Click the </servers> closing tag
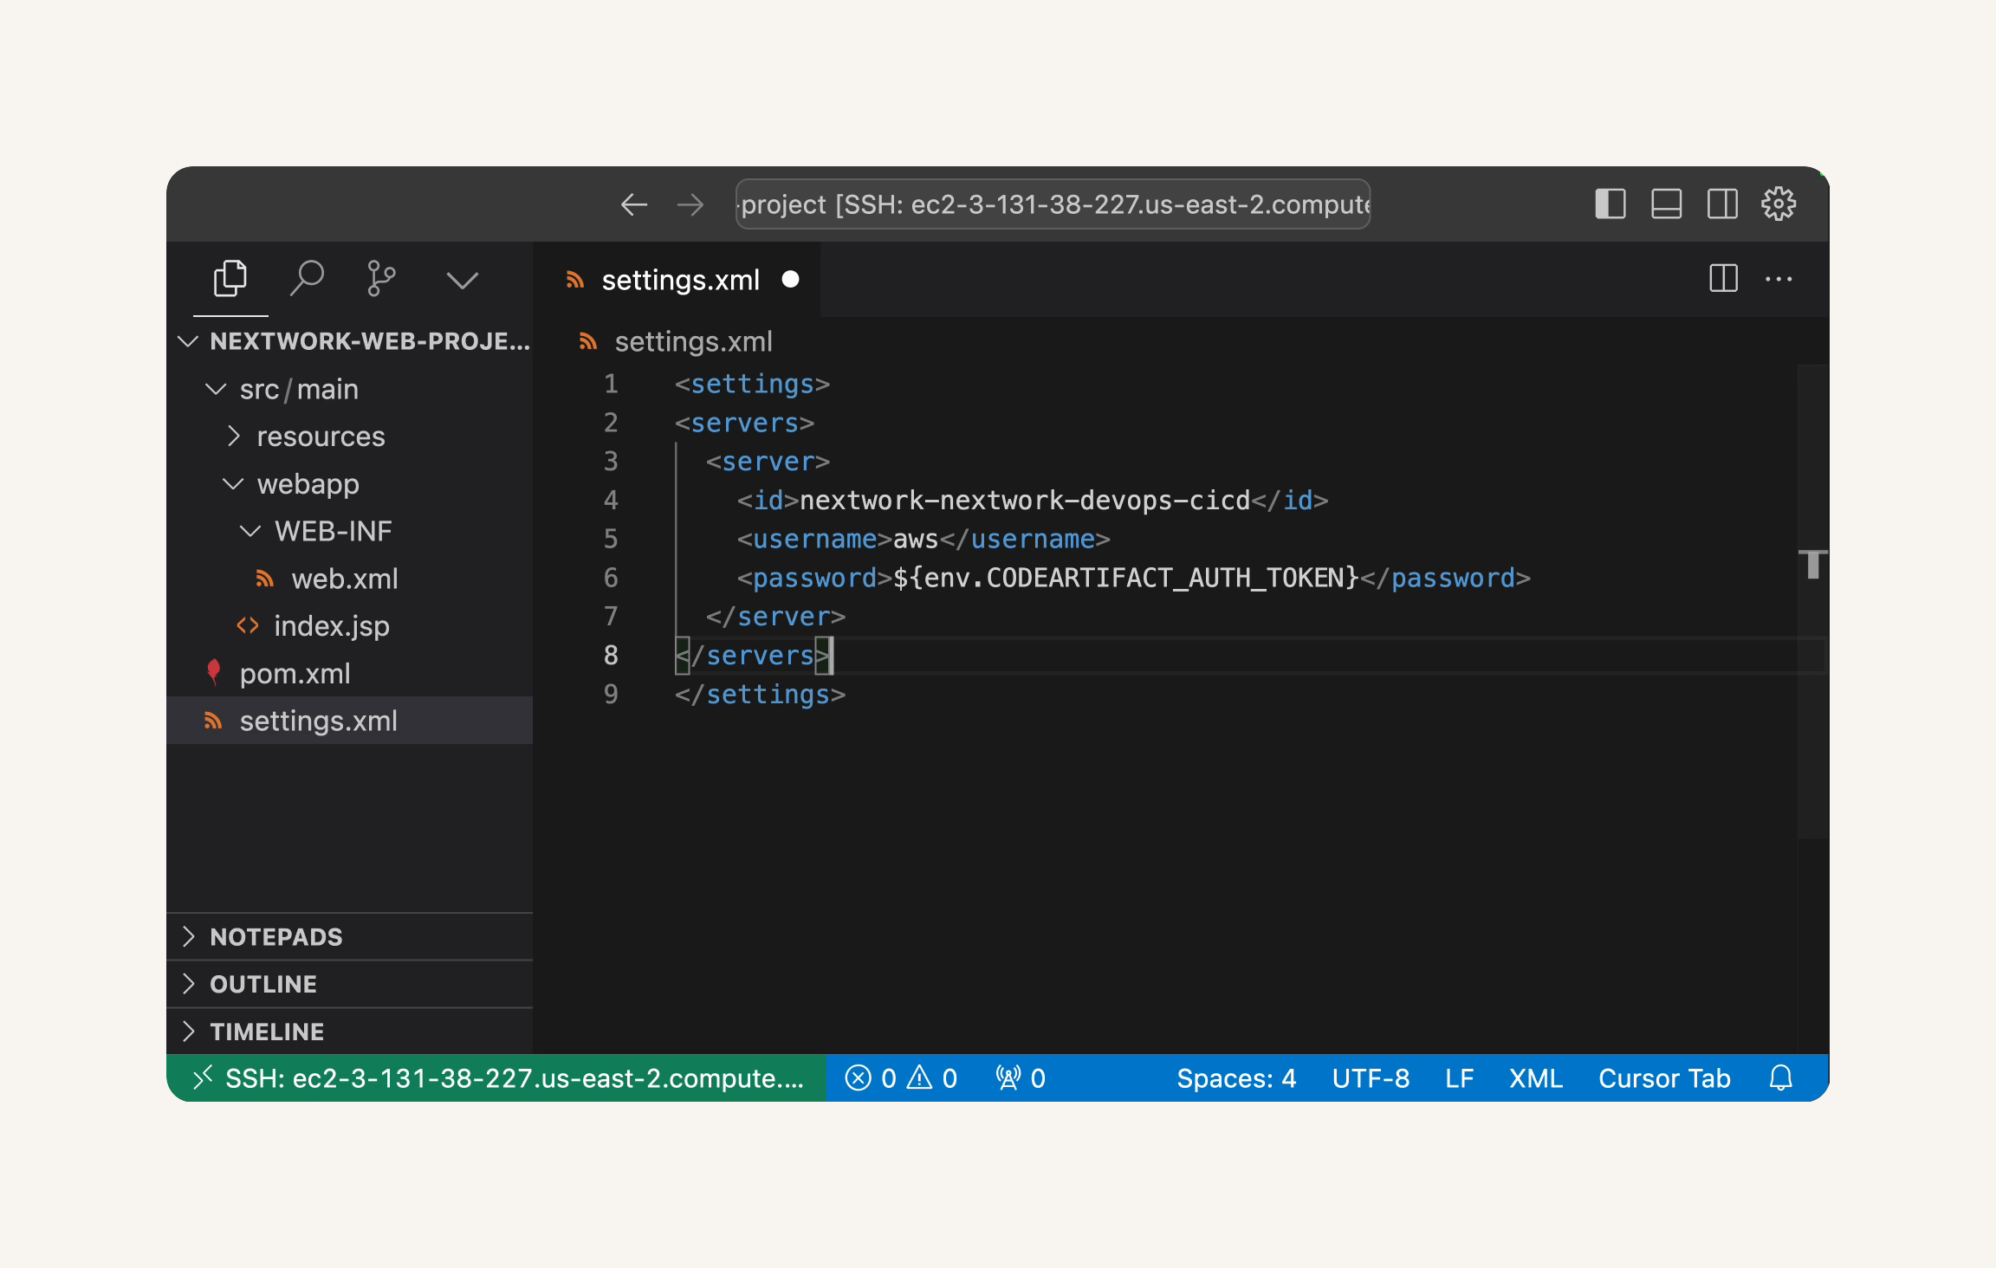 [752, 656]
